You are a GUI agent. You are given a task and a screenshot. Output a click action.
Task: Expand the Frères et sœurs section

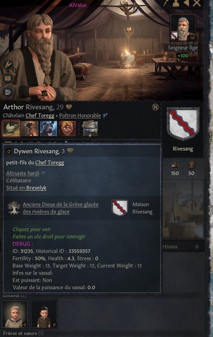coord(23,333)
